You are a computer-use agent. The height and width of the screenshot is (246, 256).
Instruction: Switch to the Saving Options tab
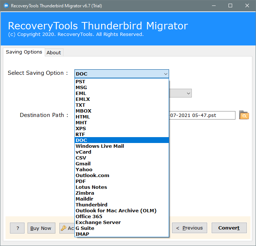[x=24, y=52]
